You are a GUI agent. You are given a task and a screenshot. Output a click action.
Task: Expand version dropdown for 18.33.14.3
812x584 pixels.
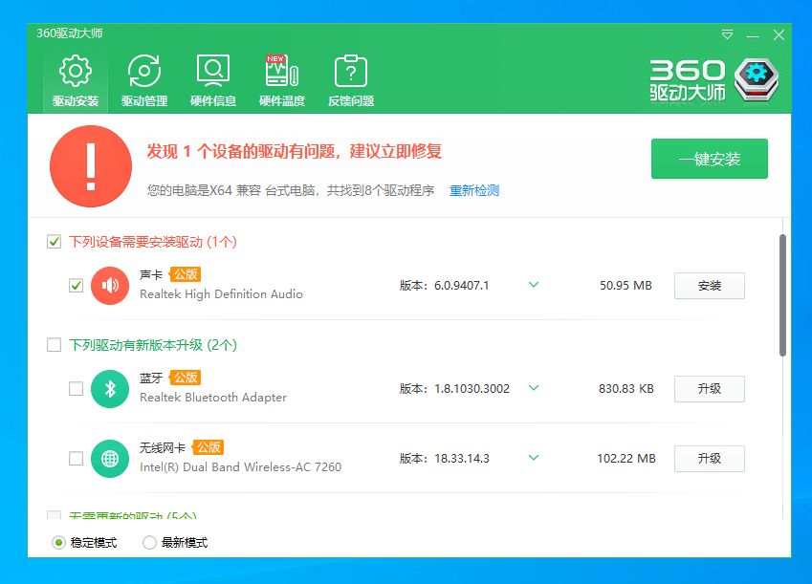click(534, 458)
